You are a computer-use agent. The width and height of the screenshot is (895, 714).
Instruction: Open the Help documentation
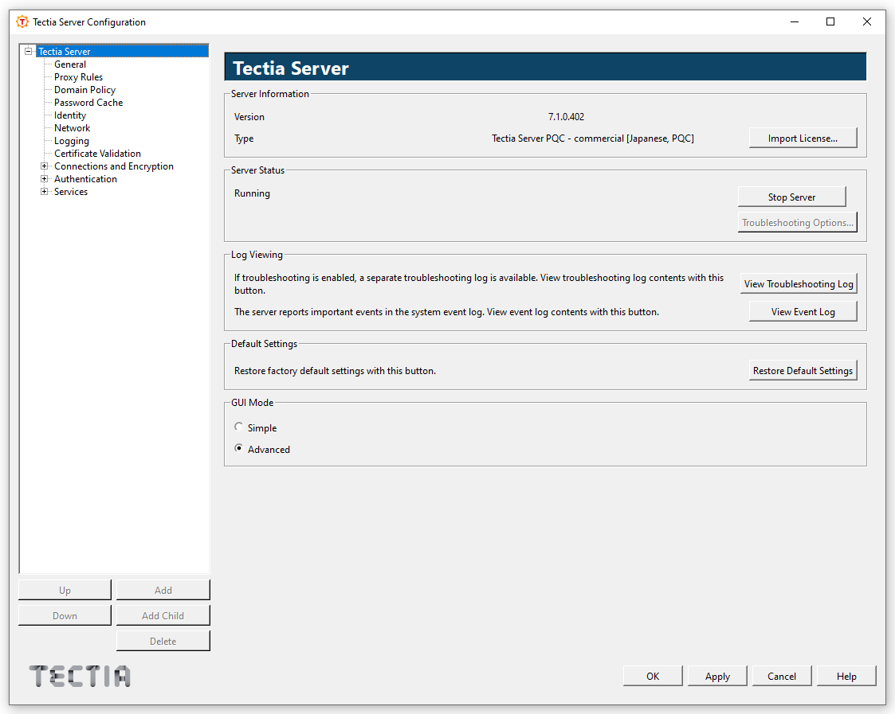(846, 676)
